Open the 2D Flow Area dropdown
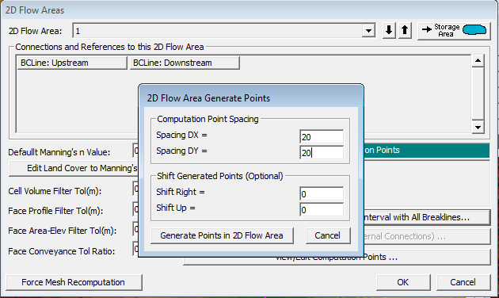Image resolution: width=499 pixels, height=298 pixels. tap(368, 31)
